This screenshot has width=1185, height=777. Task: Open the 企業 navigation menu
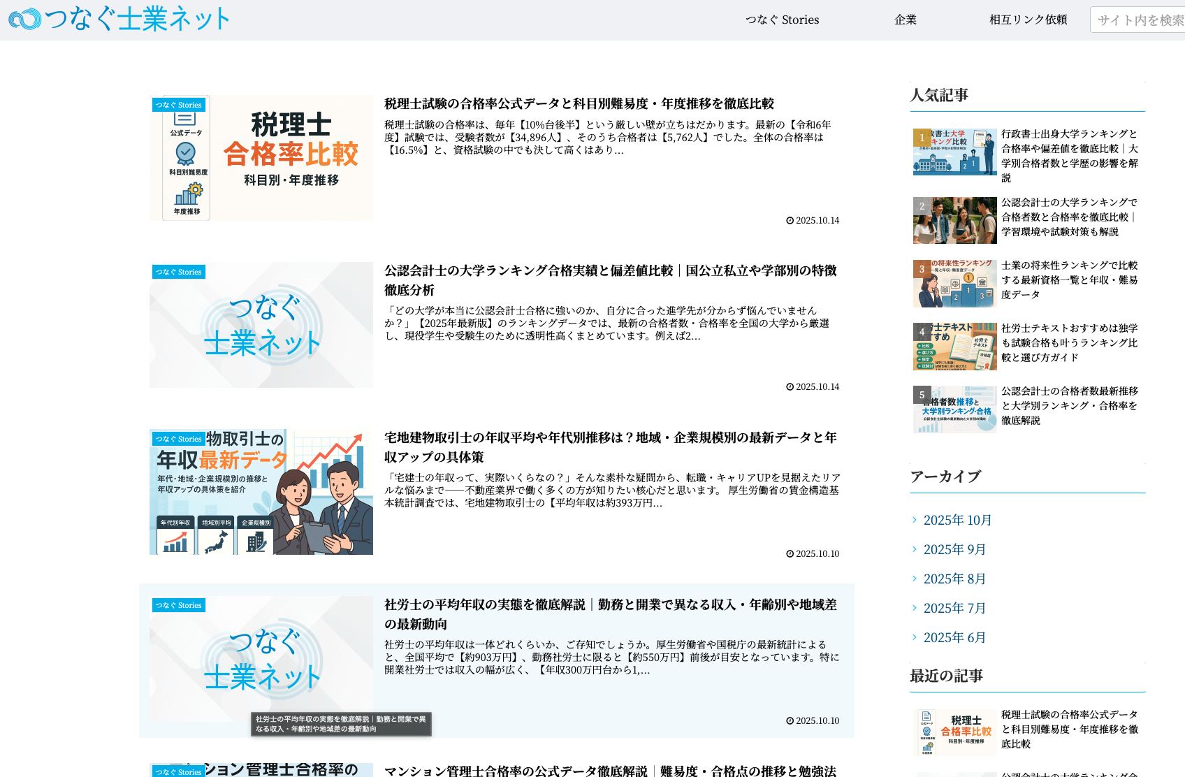pyautogui.click(x=905, y=20)
